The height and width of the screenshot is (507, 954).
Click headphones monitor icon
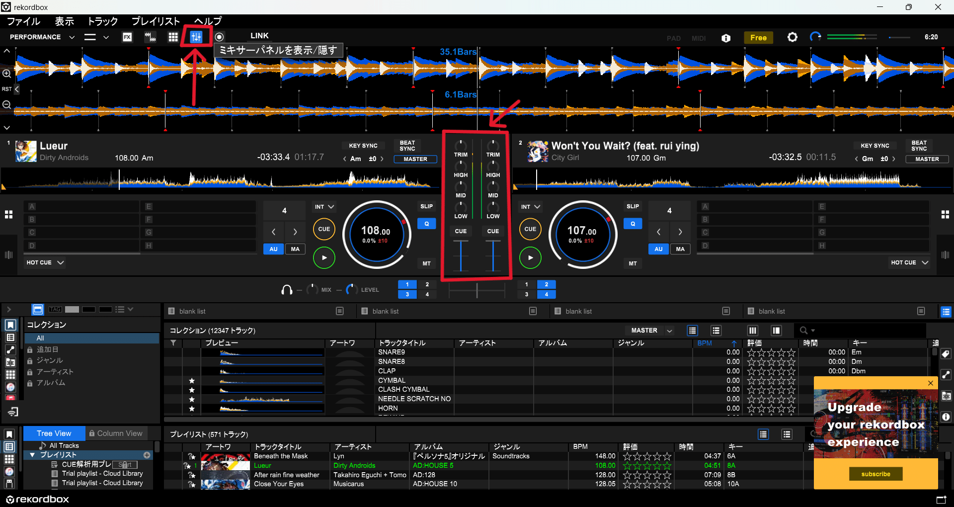(x=287, y=290)
